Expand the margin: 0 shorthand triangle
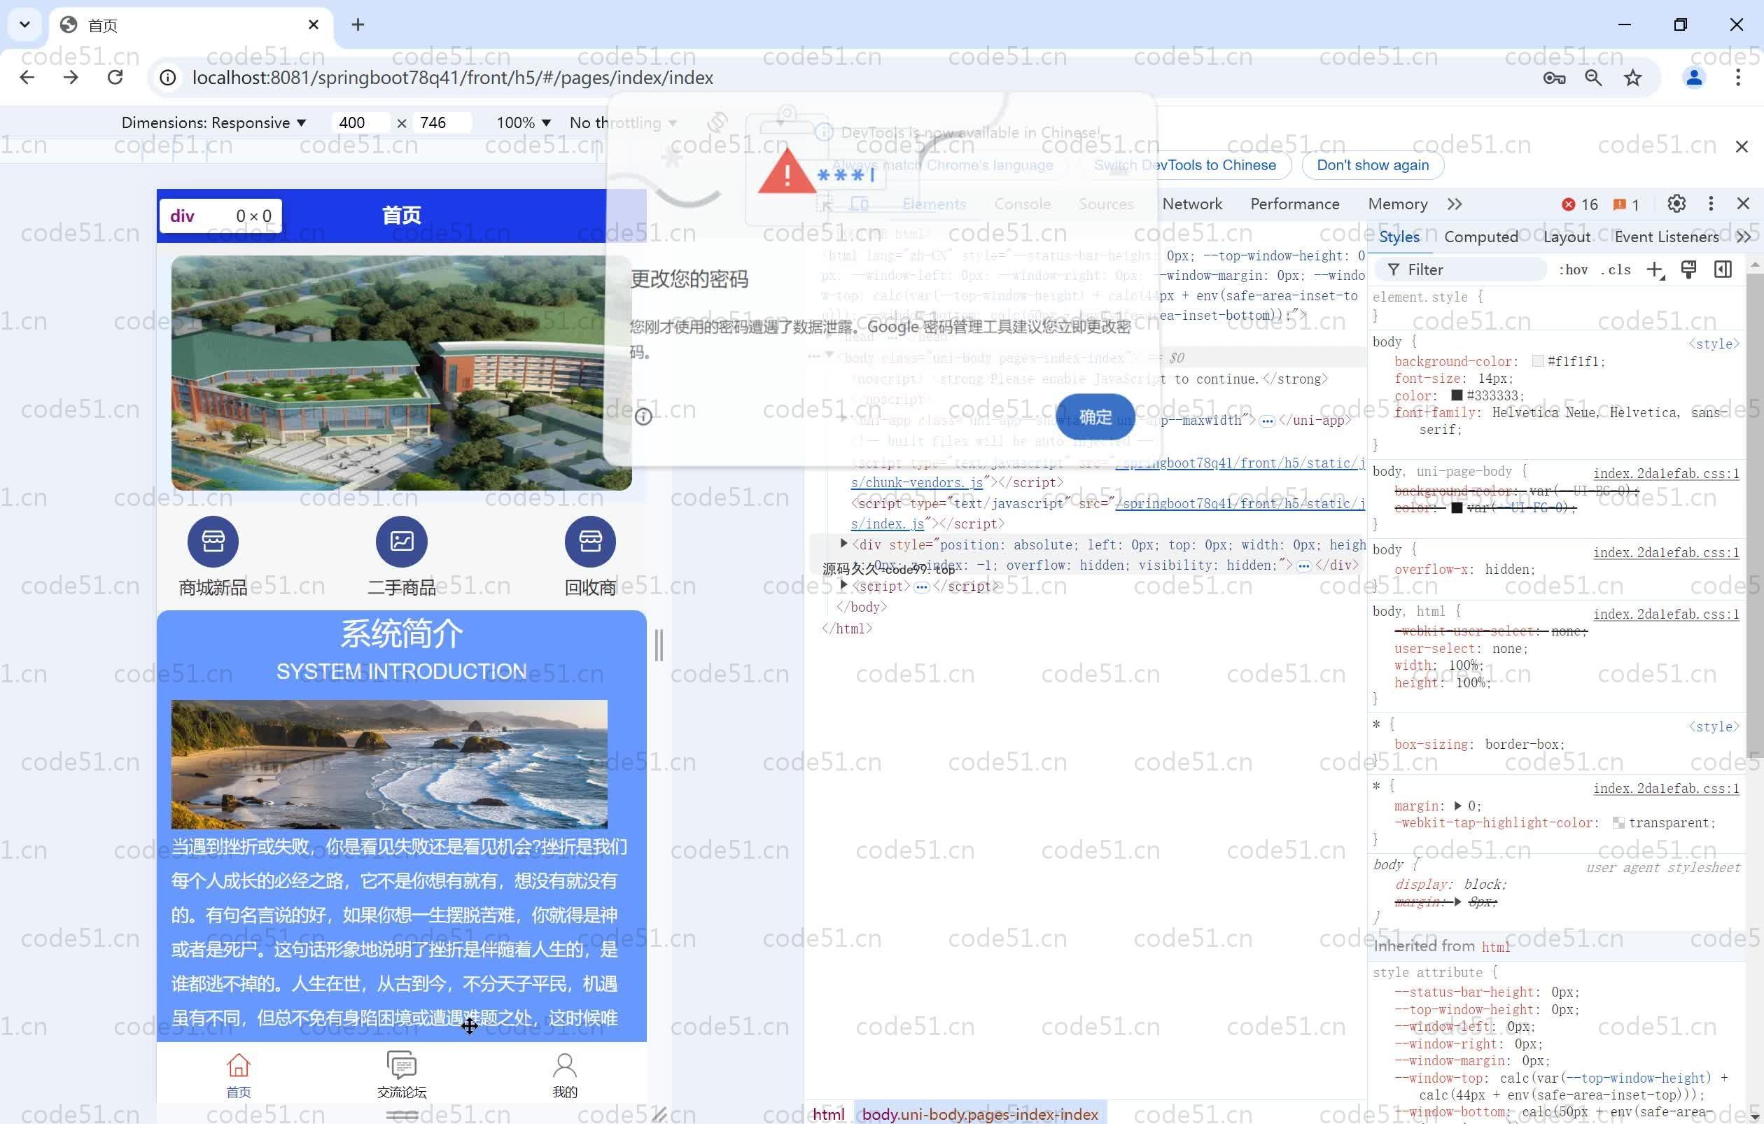The image size is (1764, 1124). tap(1458, 806)
